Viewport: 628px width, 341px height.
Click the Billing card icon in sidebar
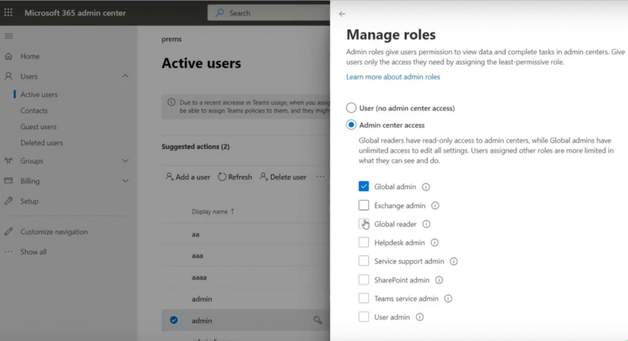(x=9, y=181)
